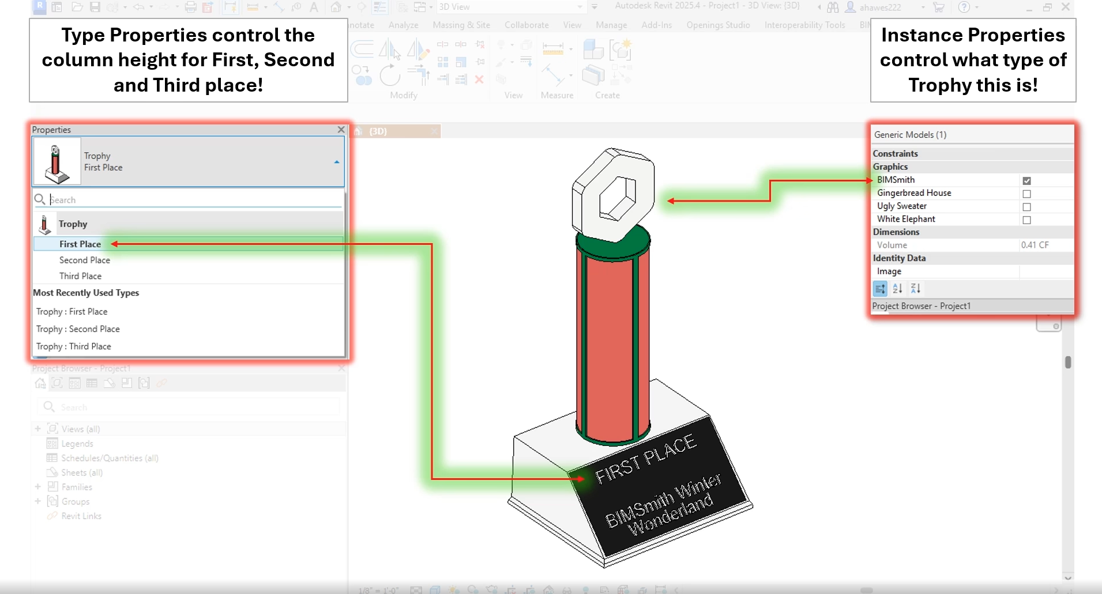Image resolution: width=1102 pixels, height=594 pixels.
Task: Select the First Place trophy type
Action: pyautogui.click(x=188, y=244)
